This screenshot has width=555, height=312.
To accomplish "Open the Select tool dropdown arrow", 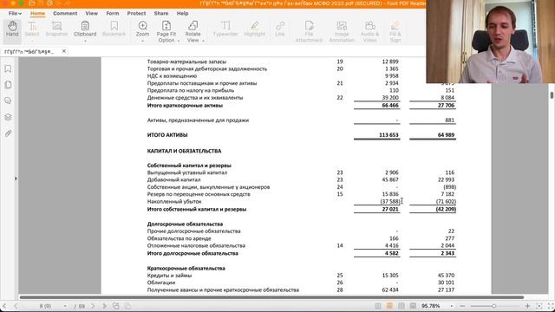I will [x=32, y=41].
